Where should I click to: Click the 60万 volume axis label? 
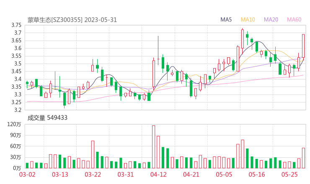click(15, 146)
